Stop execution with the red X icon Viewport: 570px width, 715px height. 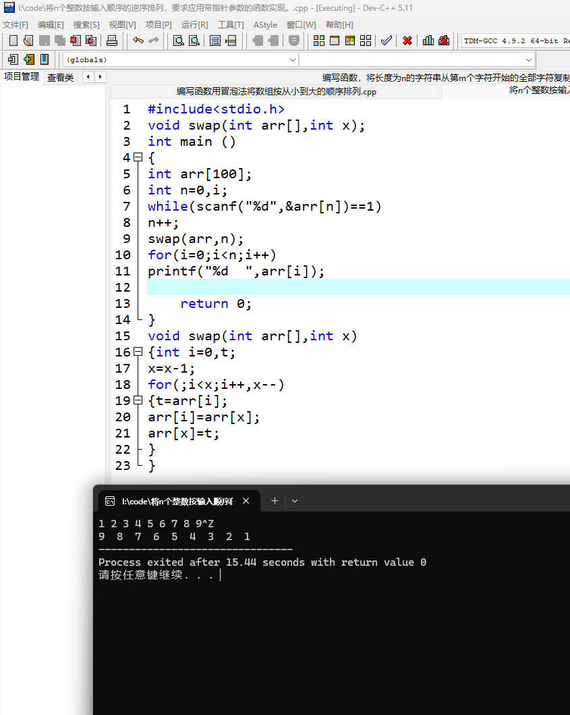pyautogui.click(x=407, y=41)
